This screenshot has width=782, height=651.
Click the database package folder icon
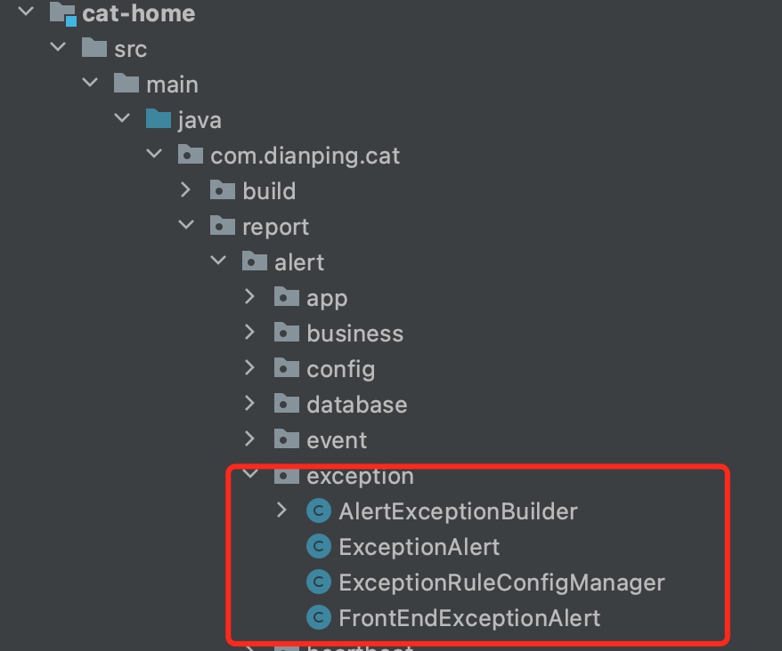click(286, 405)
